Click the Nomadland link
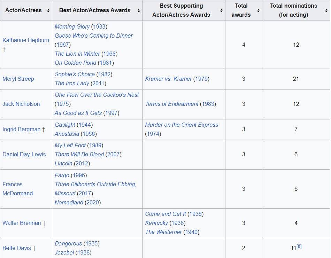The image size is (331, 258). [x=69, y=203]
